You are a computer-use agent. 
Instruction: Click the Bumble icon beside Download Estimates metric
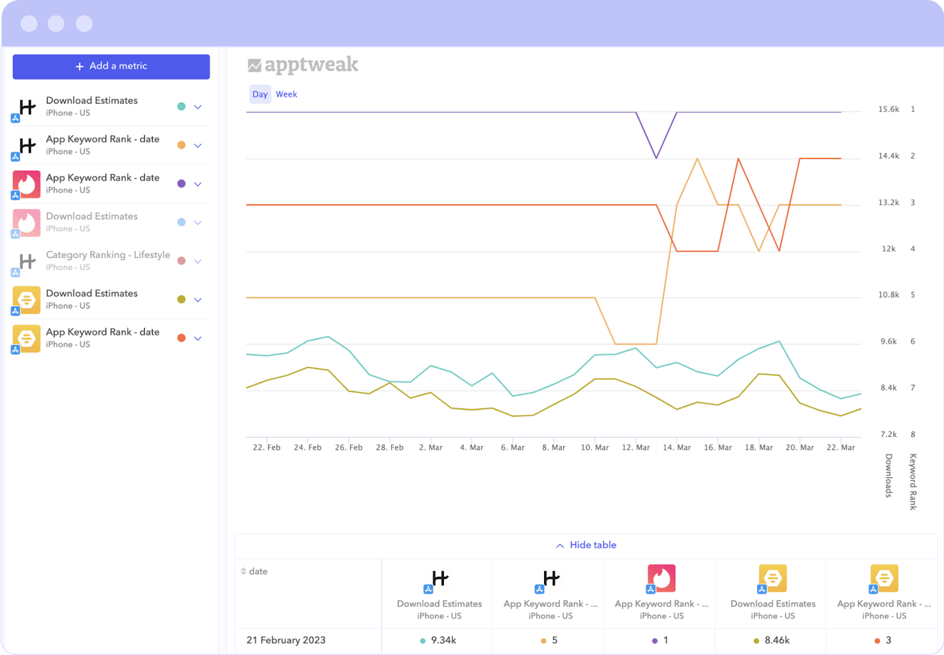pyautogui.click(x=26, y=300)
